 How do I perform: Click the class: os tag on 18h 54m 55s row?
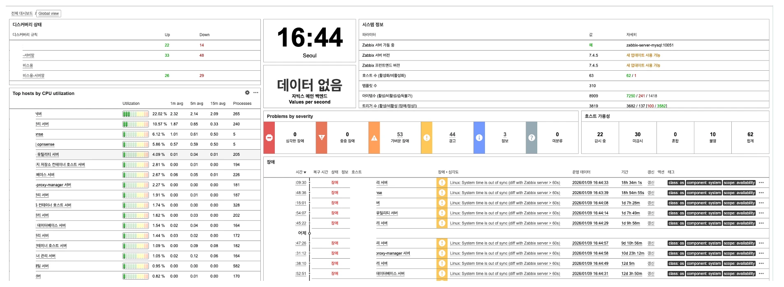pos(676,193)
